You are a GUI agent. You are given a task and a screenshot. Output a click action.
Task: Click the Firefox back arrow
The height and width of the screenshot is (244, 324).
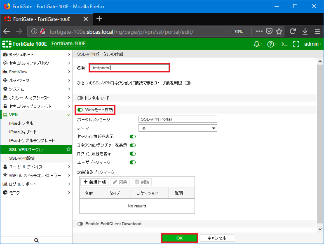(7, 31)
